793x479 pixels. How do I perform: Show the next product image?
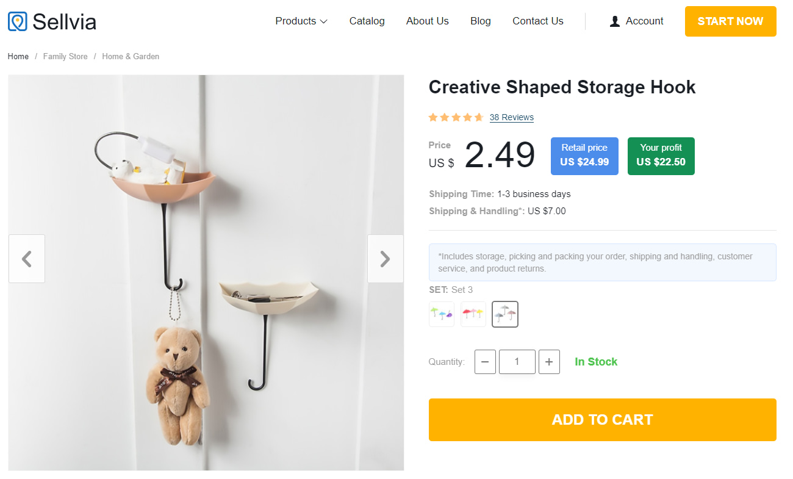point(385,259)
